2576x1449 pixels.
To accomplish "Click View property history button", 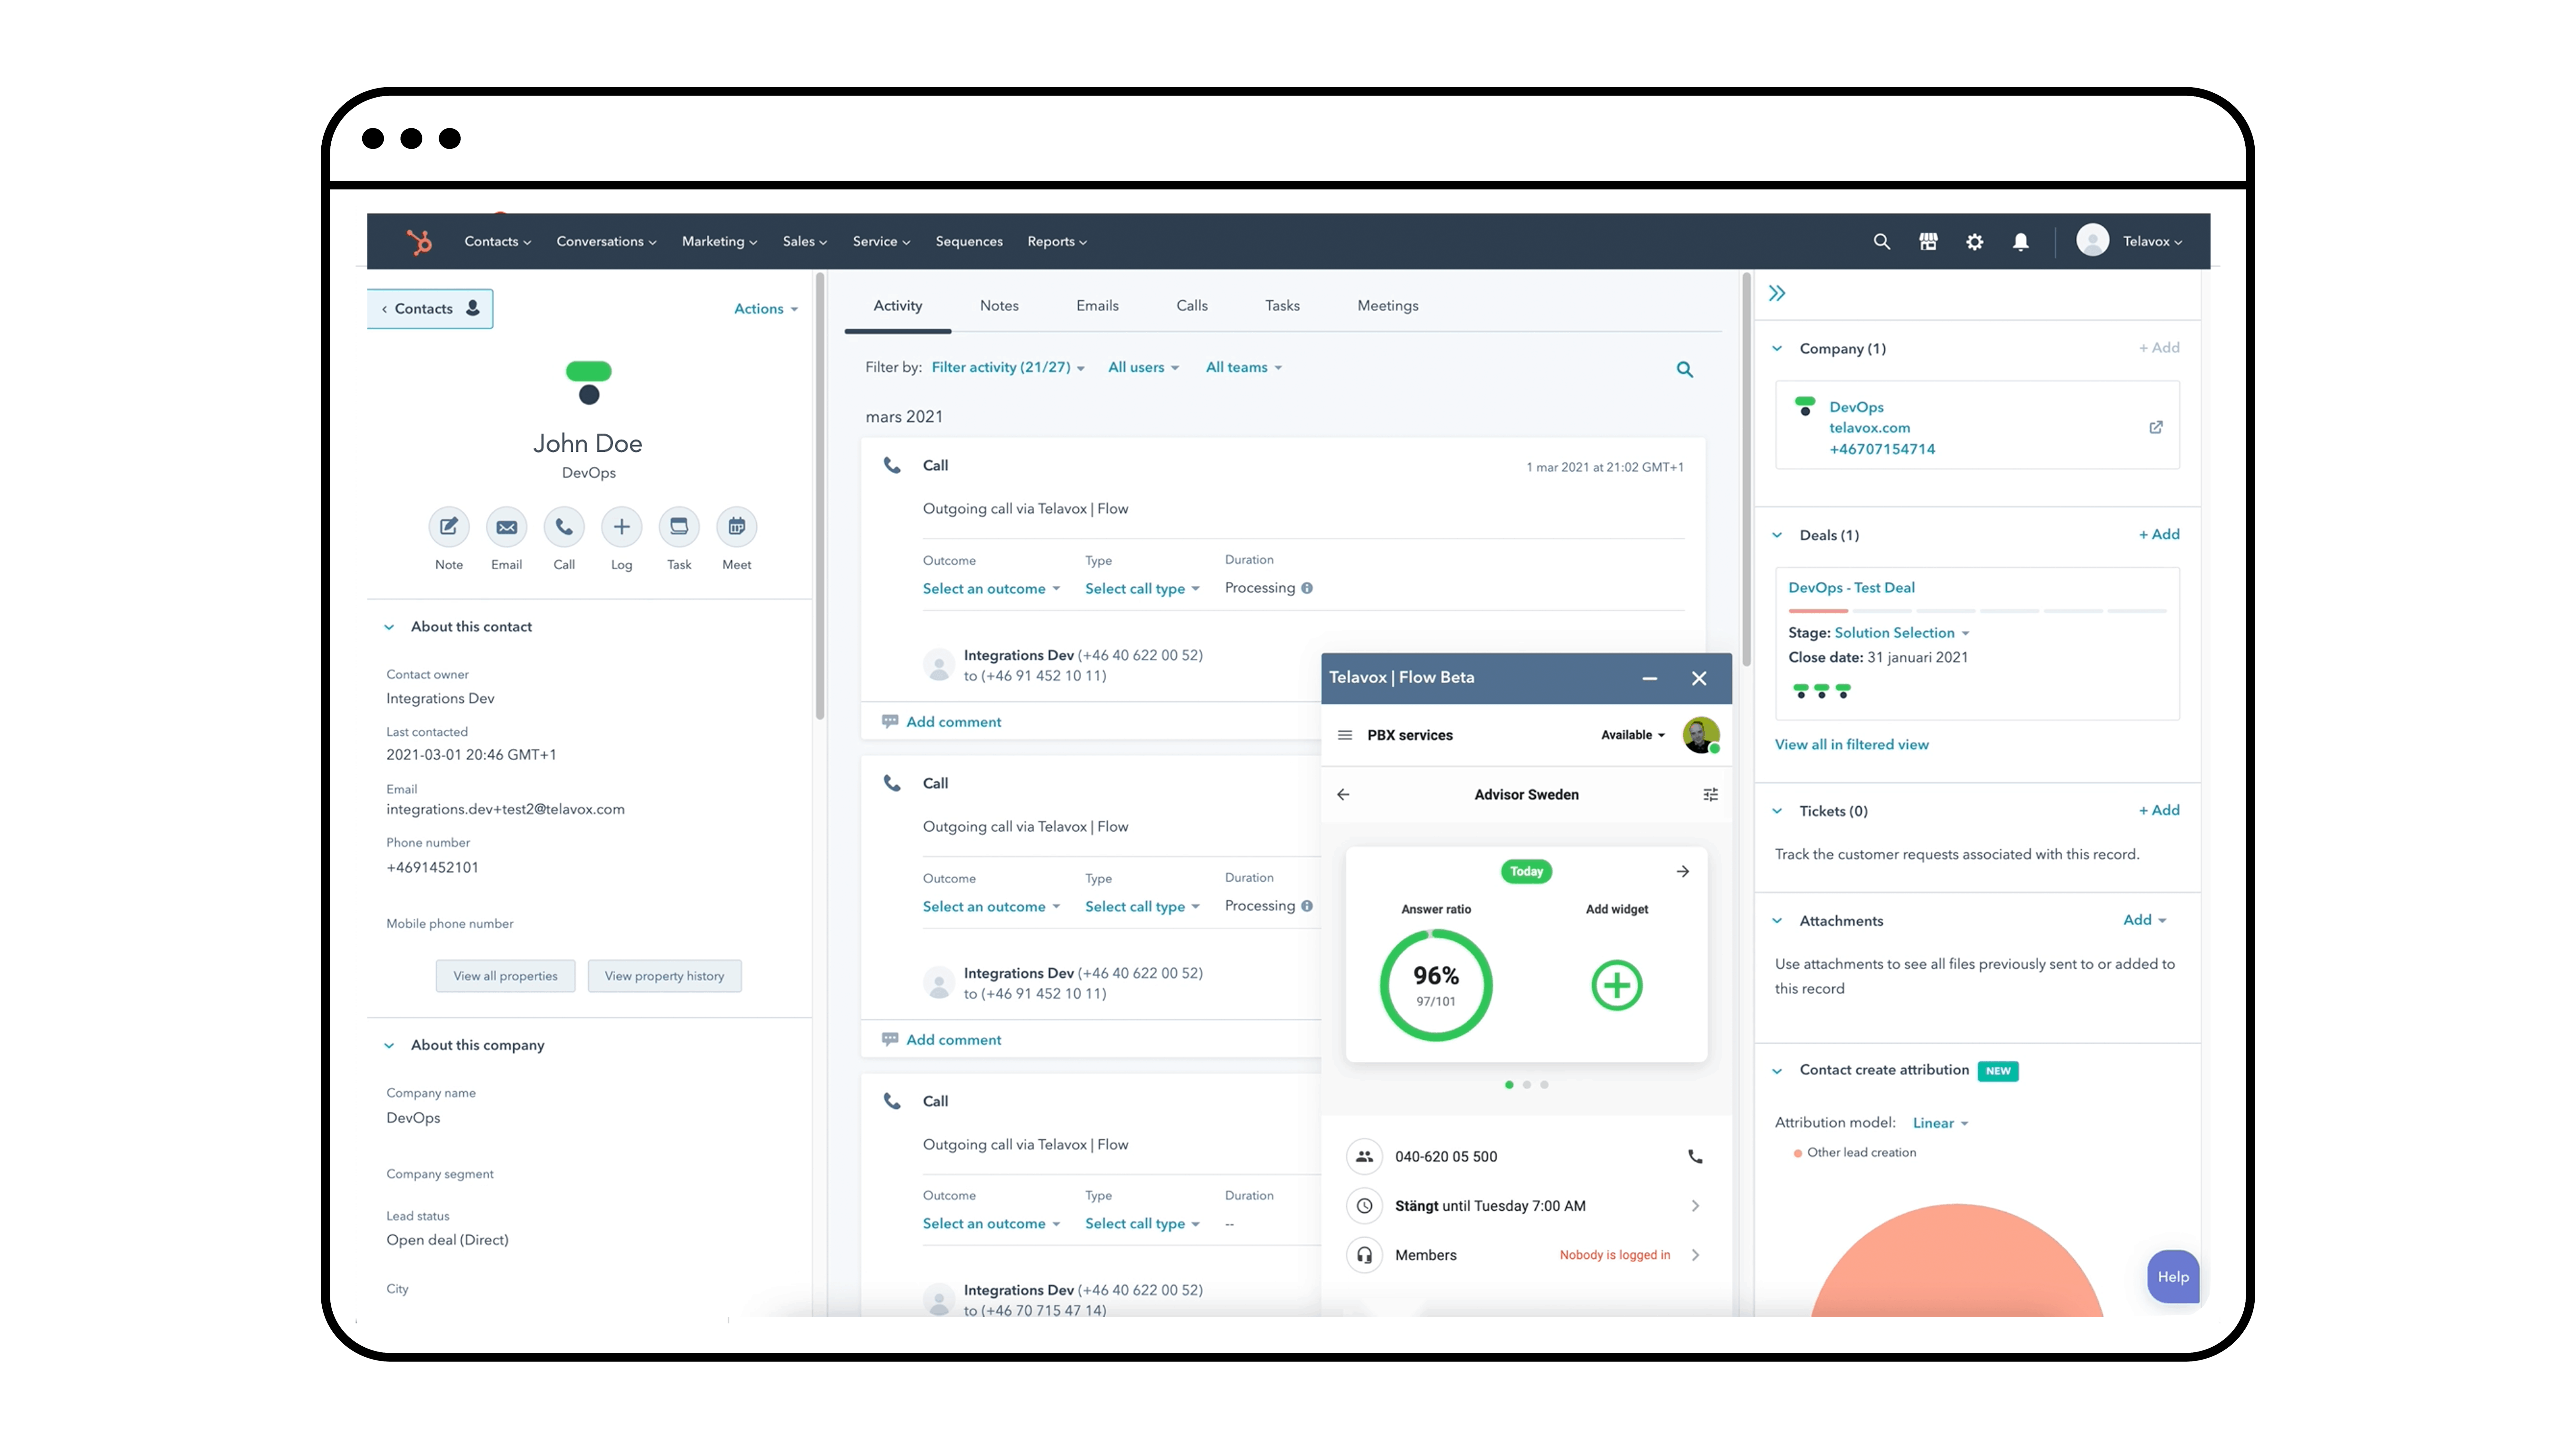I will (664, 976).
